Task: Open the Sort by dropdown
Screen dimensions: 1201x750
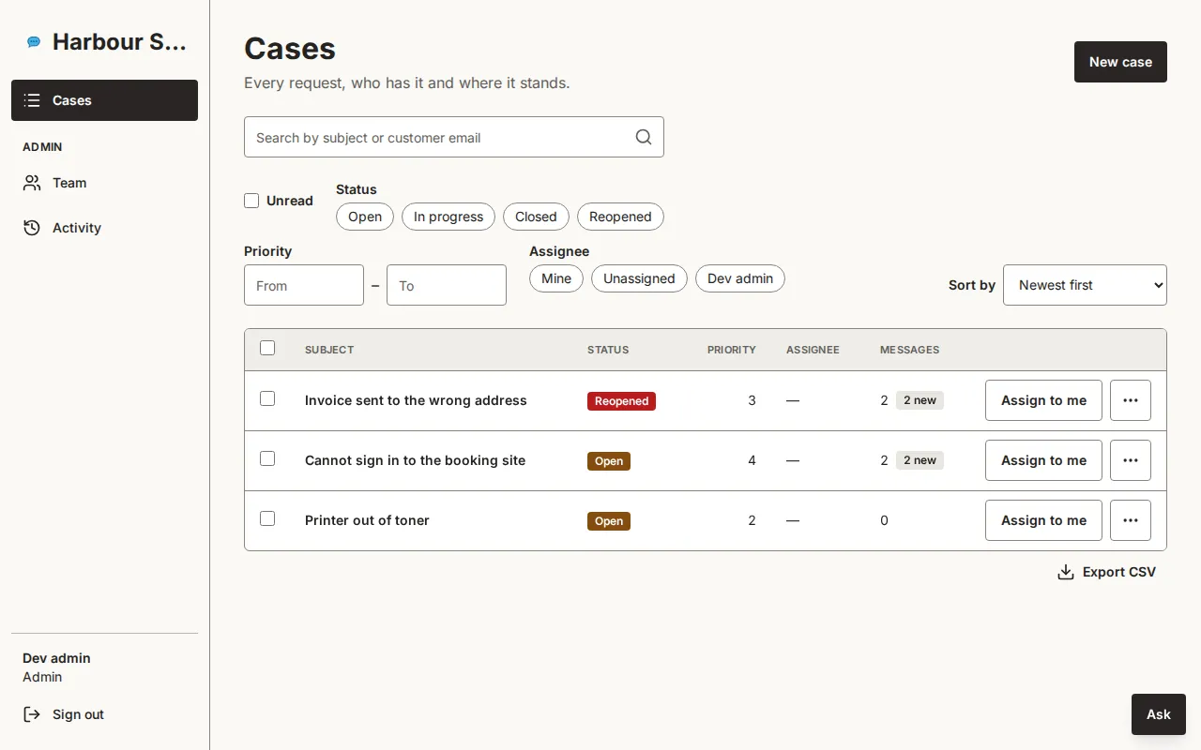Action: click(x=1085, y=285)
